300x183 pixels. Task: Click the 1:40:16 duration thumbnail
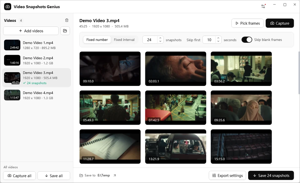click(x=12, y=60)
